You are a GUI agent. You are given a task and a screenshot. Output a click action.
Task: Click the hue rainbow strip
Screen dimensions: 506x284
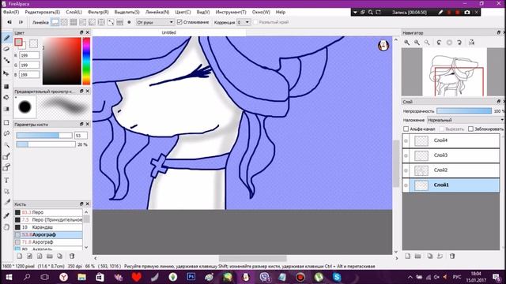point(86,61)
